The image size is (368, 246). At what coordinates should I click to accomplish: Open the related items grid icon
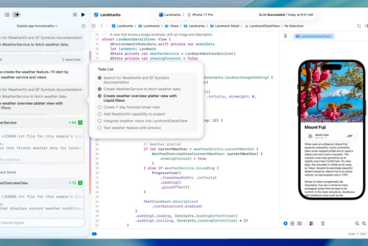[93, 26]
